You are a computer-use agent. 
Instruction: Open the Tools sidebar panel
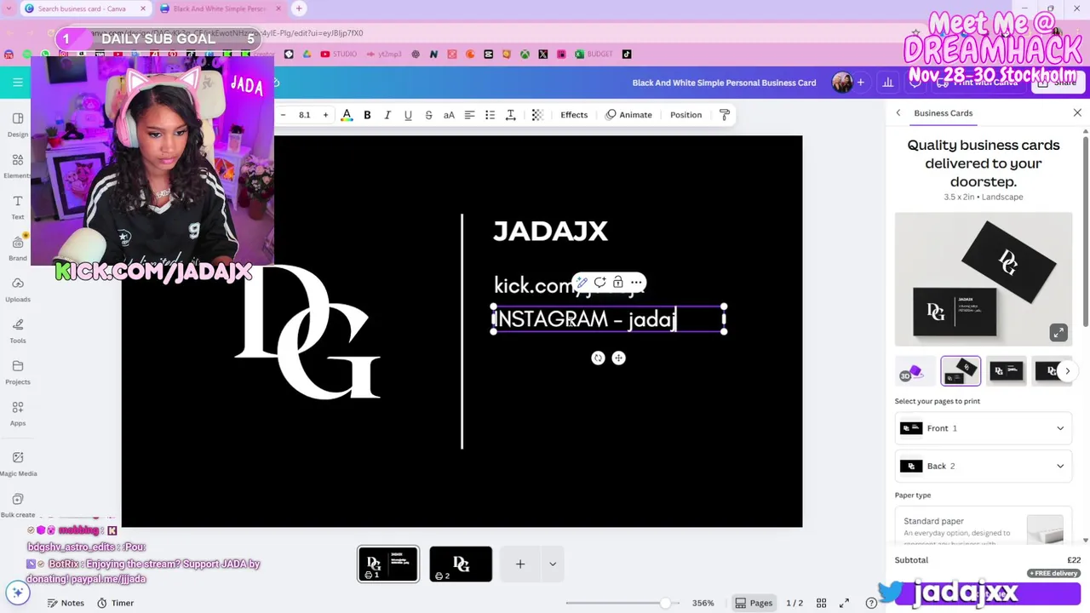[x=17, y=330]
